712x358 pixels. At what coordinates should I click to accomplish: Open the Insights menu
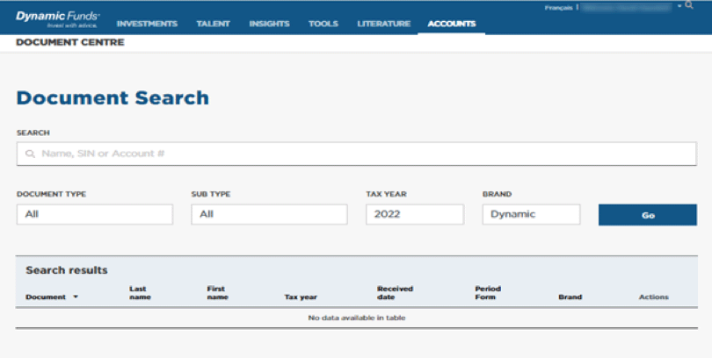(x=269, y=24)
